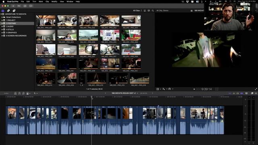Open the Help menu
This screenshot has width=258, height=145.
click(78, 2)
